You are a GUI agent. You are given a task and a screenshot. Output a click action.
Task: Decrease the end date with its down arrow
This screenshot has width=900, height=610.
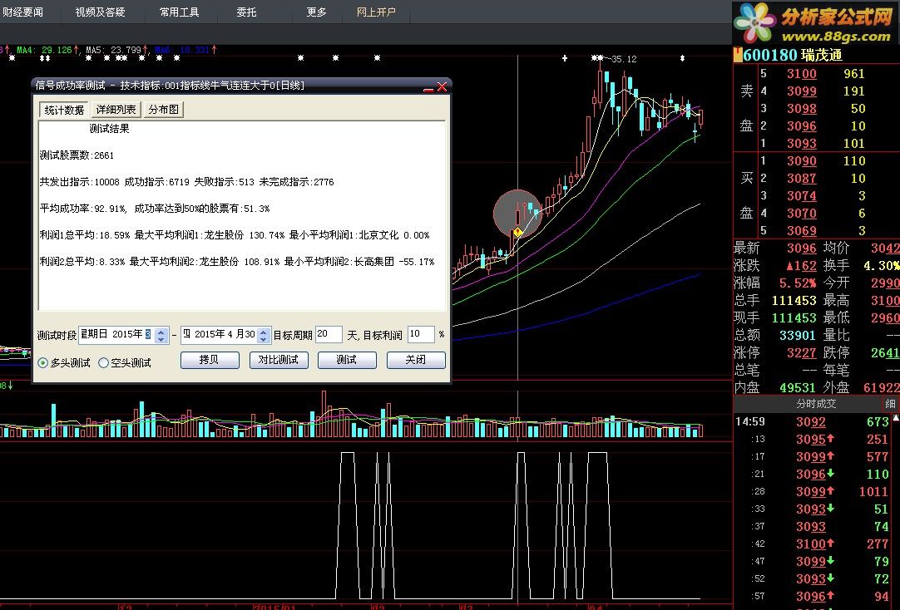[x=264, y=339]
